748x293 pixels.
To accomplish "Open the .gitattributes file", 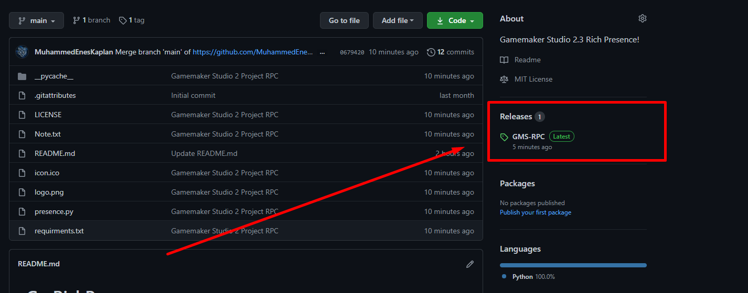I will [x=55, y=95].
